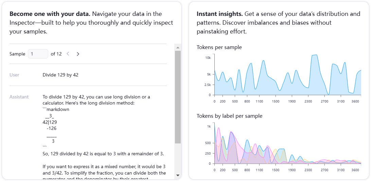The width and height of the screenshot is (371, 181).
Task: Click the 'of 12' sample count text
Action: (x=56, y=54)
